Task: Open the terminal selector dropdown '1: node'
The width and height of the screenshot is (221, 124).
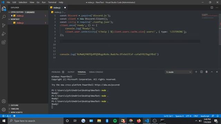Action: pyautogui.click(x=179, y=72)
